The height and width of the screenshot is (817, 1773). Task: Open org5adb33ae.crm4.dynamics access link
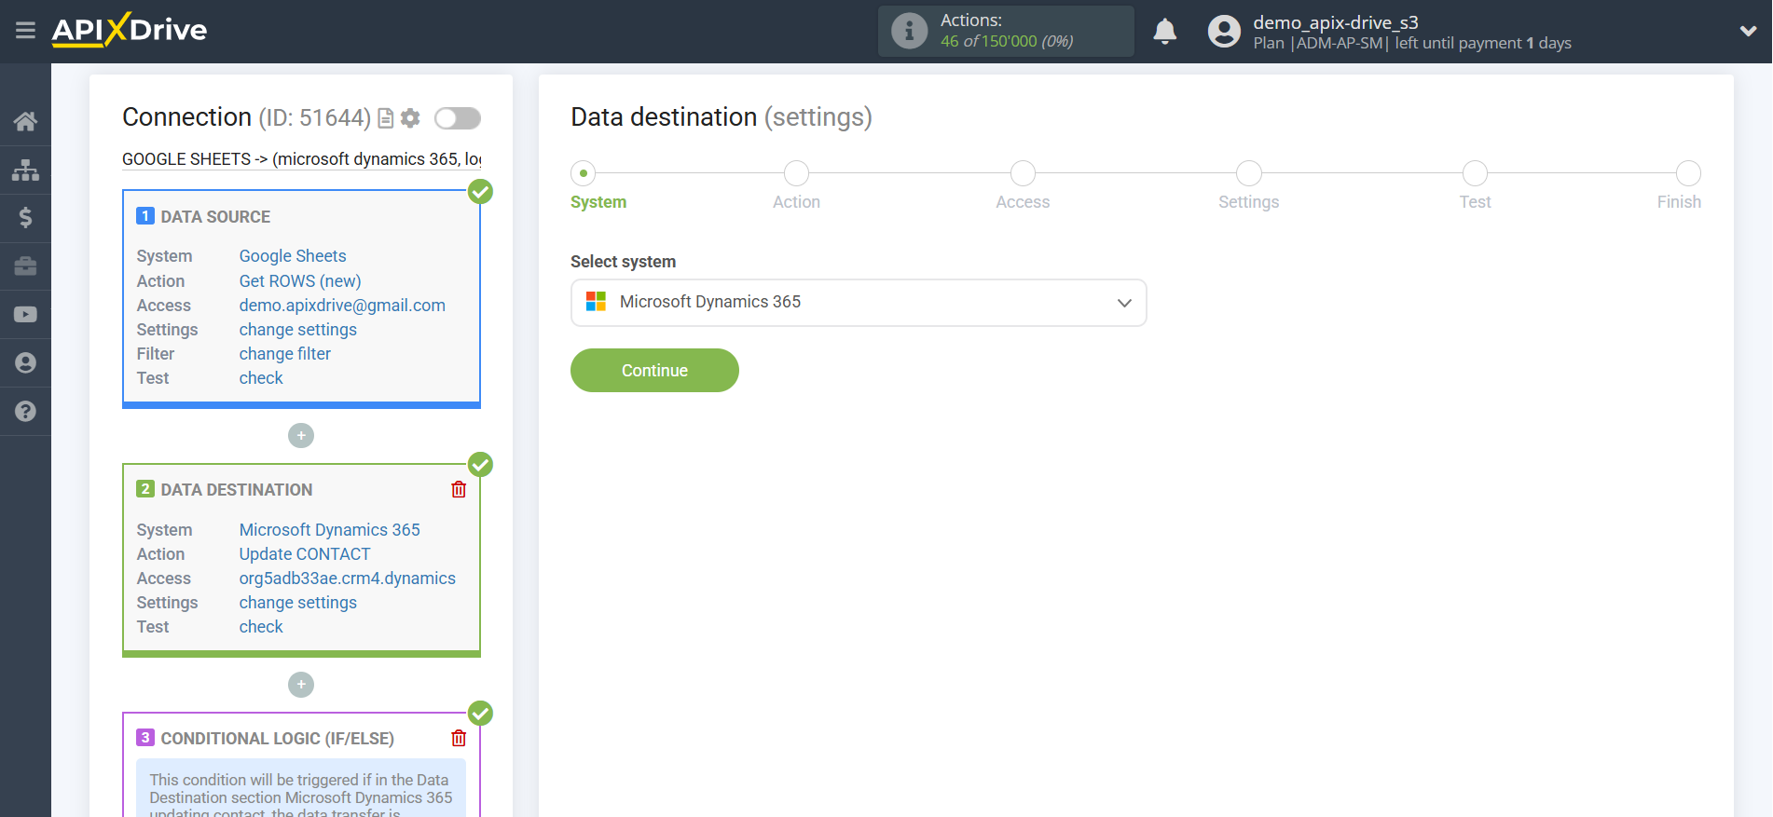tap(348, 579)
